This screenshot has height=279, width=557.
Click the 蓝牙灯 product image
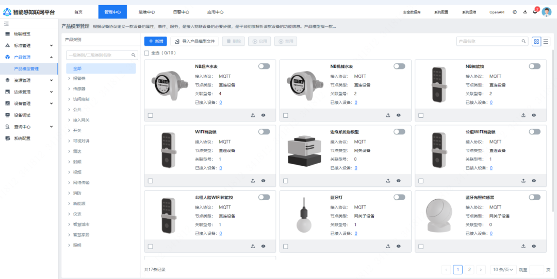[x=304, y=215]
